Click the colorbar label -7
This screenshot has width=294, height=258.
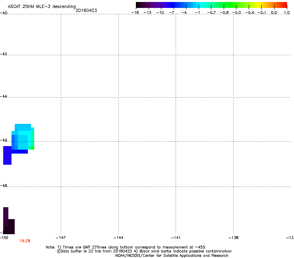point(172,13)
